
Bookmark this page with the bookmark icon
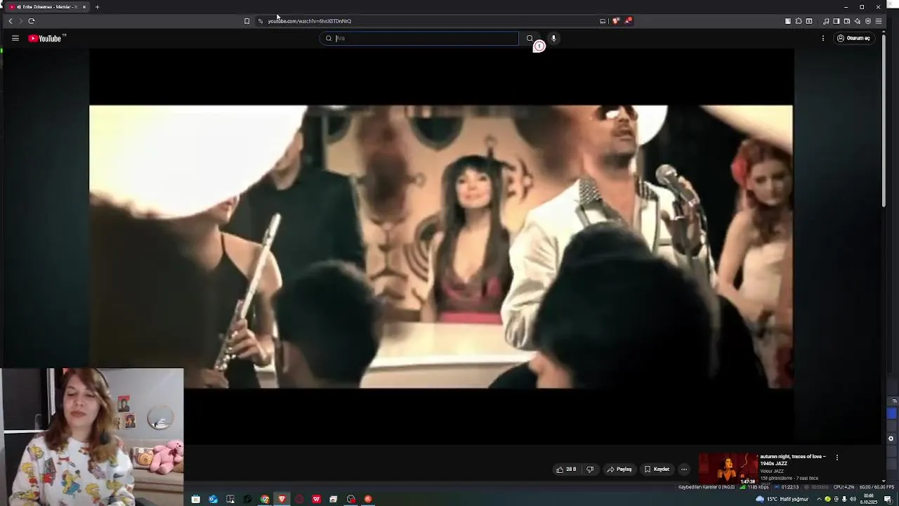coord(247,21)
